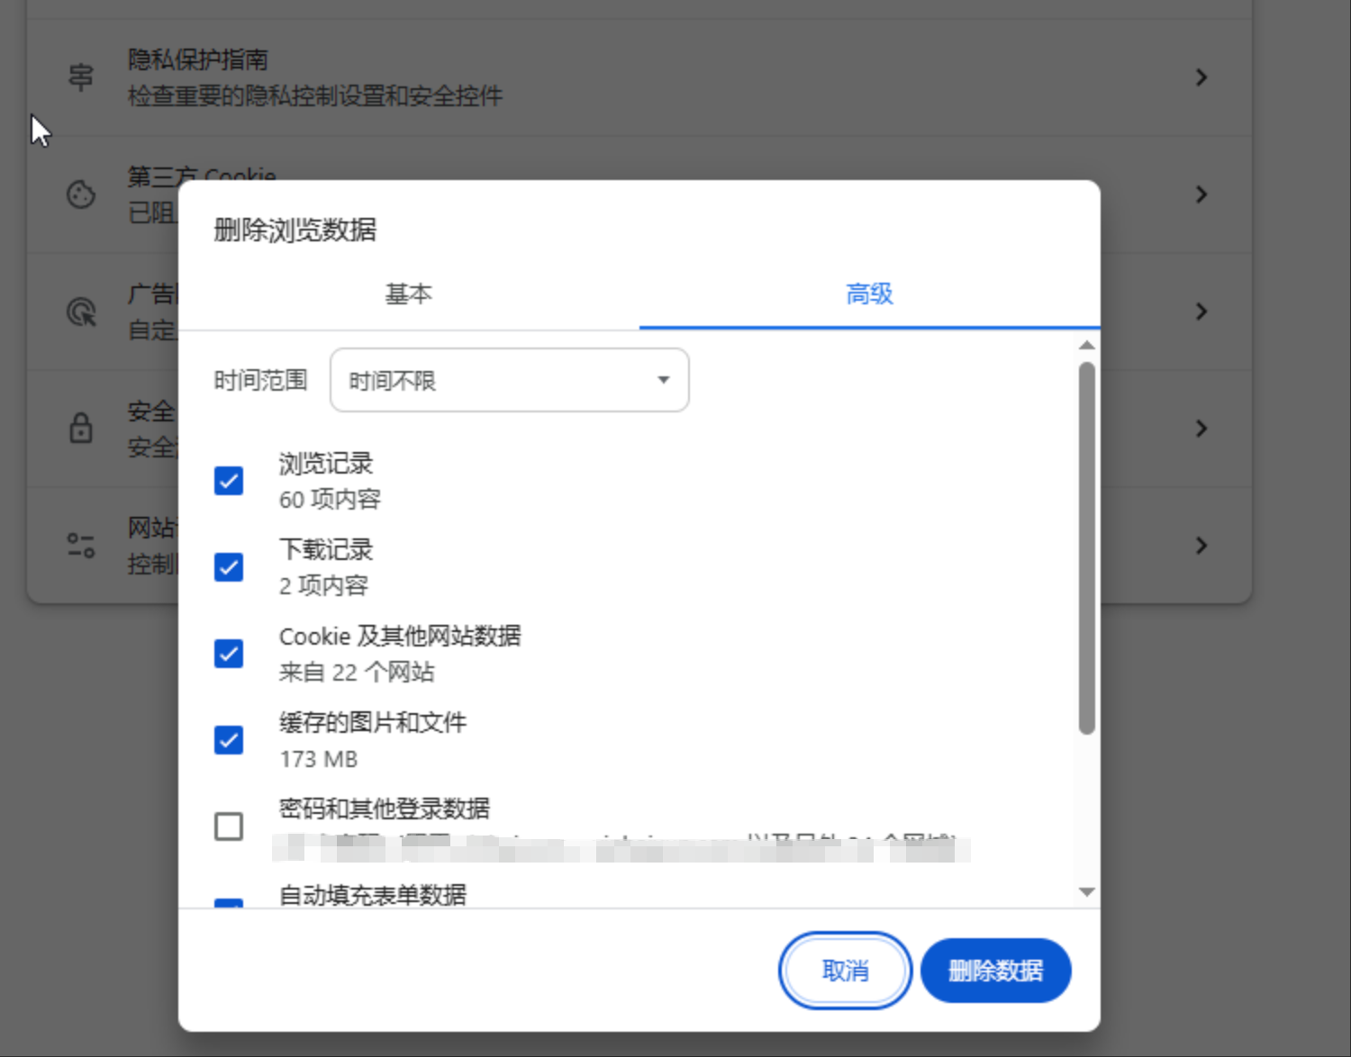
Task: Switch to the 基本 tab
Action: (x=409, y=294)
